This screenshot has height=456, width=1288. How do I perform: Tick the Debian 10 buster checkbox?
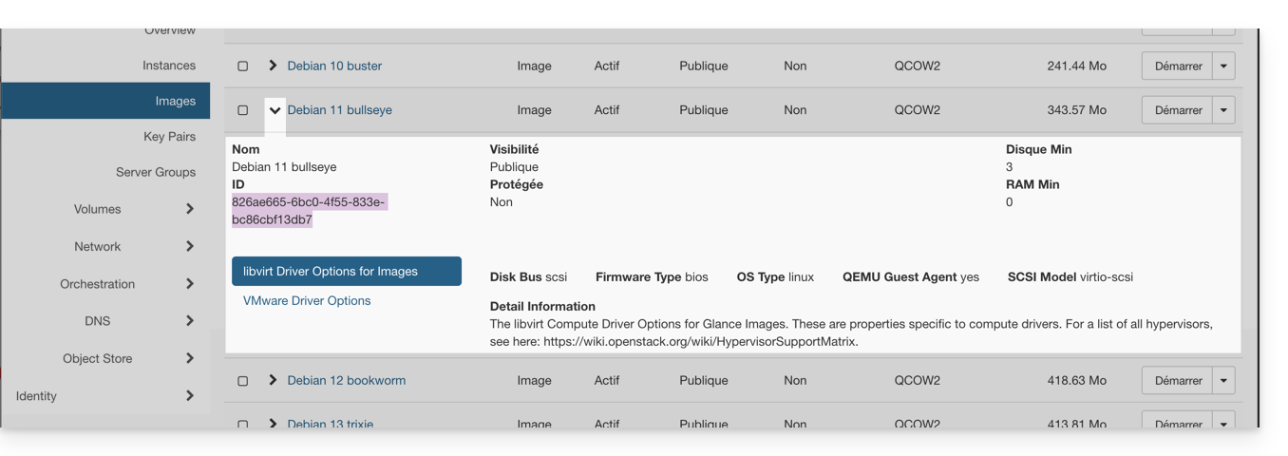pos(242,66)
